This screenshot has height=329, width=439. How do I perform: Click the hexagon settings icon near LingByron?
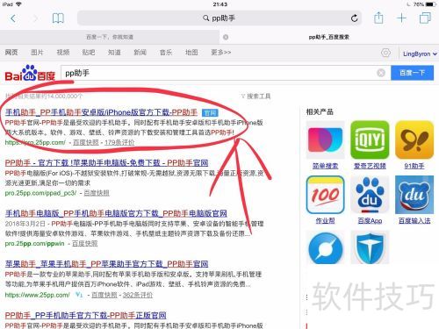pos(385,53)
